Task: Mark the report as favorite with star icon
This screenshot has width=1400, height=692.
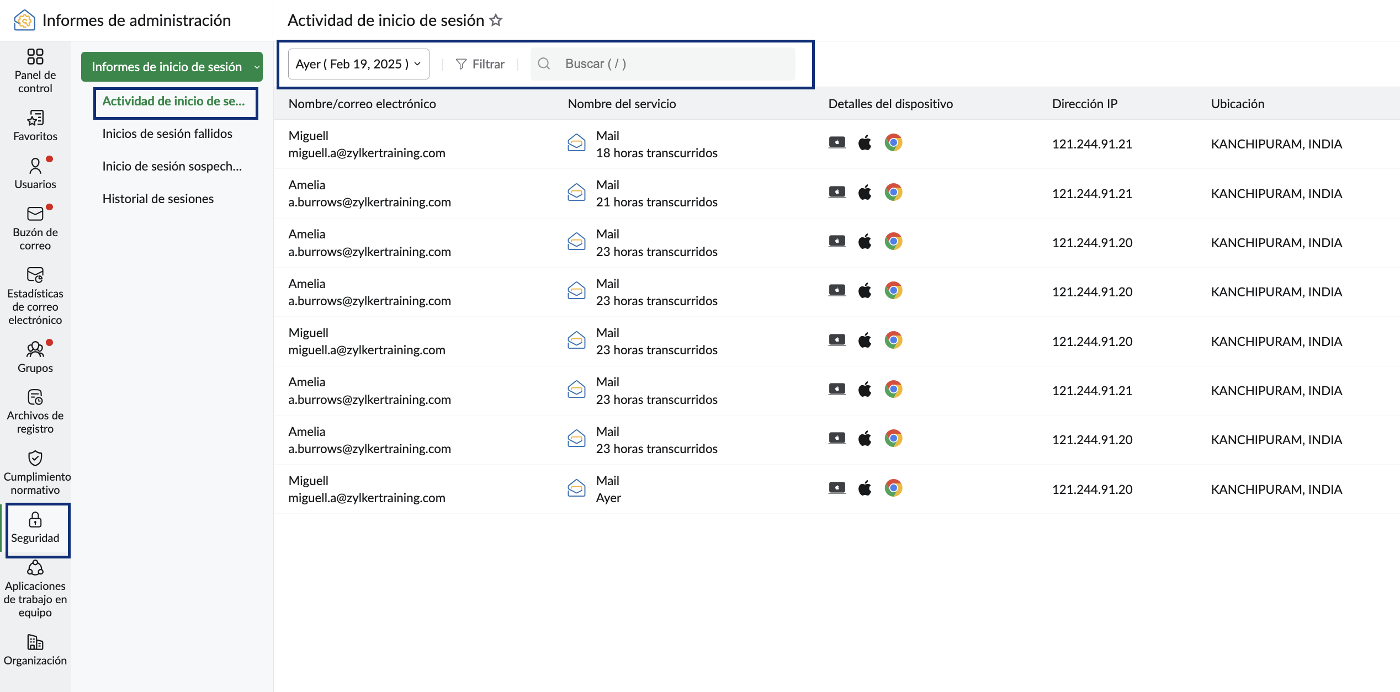Action: (x=496, y=20)
